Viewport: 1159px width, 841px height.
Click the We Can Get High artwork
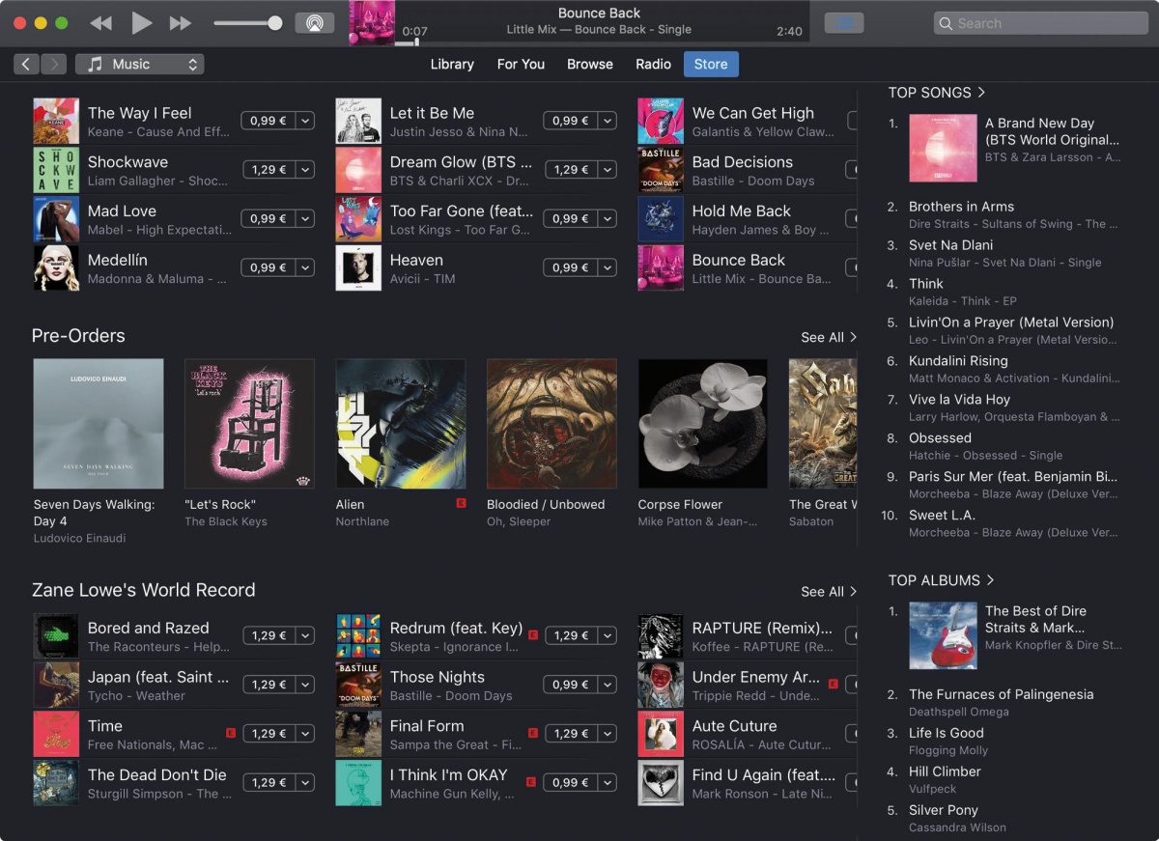point(661,121)
